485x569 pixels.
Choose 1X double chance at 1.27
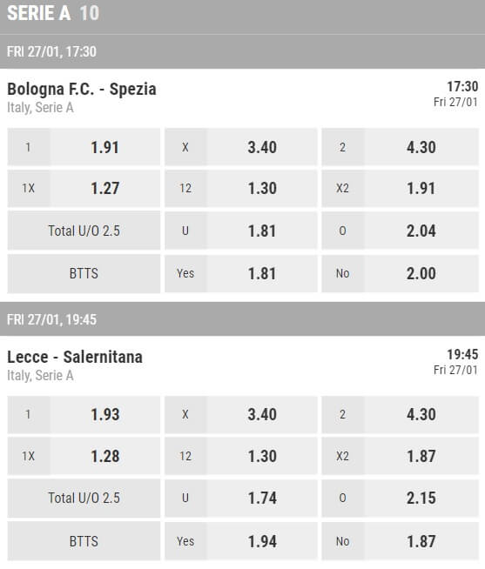(x=84, y=188)
